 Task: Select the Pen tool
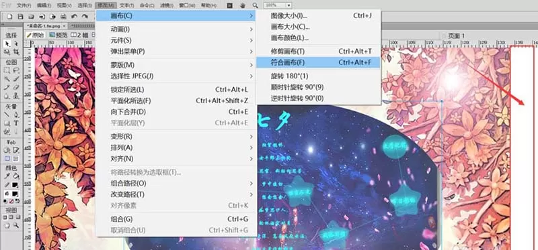tap(15, 114)
